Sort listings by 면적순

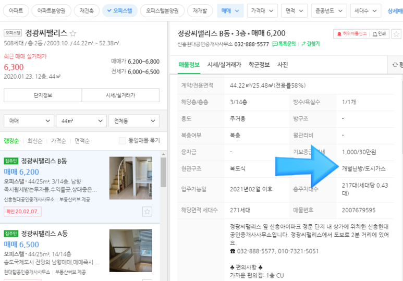click(x=82, y=141)
